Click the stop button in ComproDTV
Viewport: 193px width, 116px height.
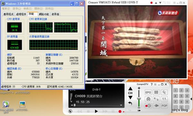point(88,111)
